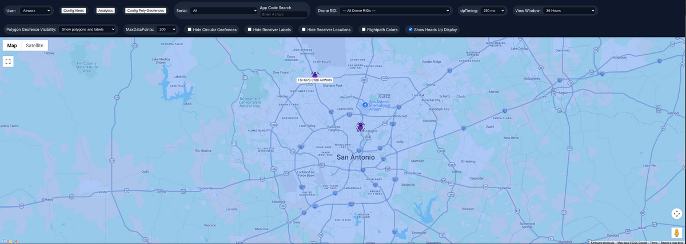Click the Seguin map label
The width and height of the screenshot is (686, 244).
pyautogui.click(x=563, y=93)
